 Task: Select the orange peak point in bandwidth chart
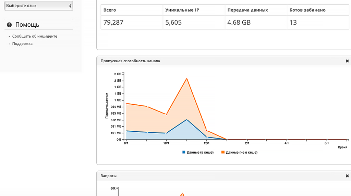click(x=186, y=79)
